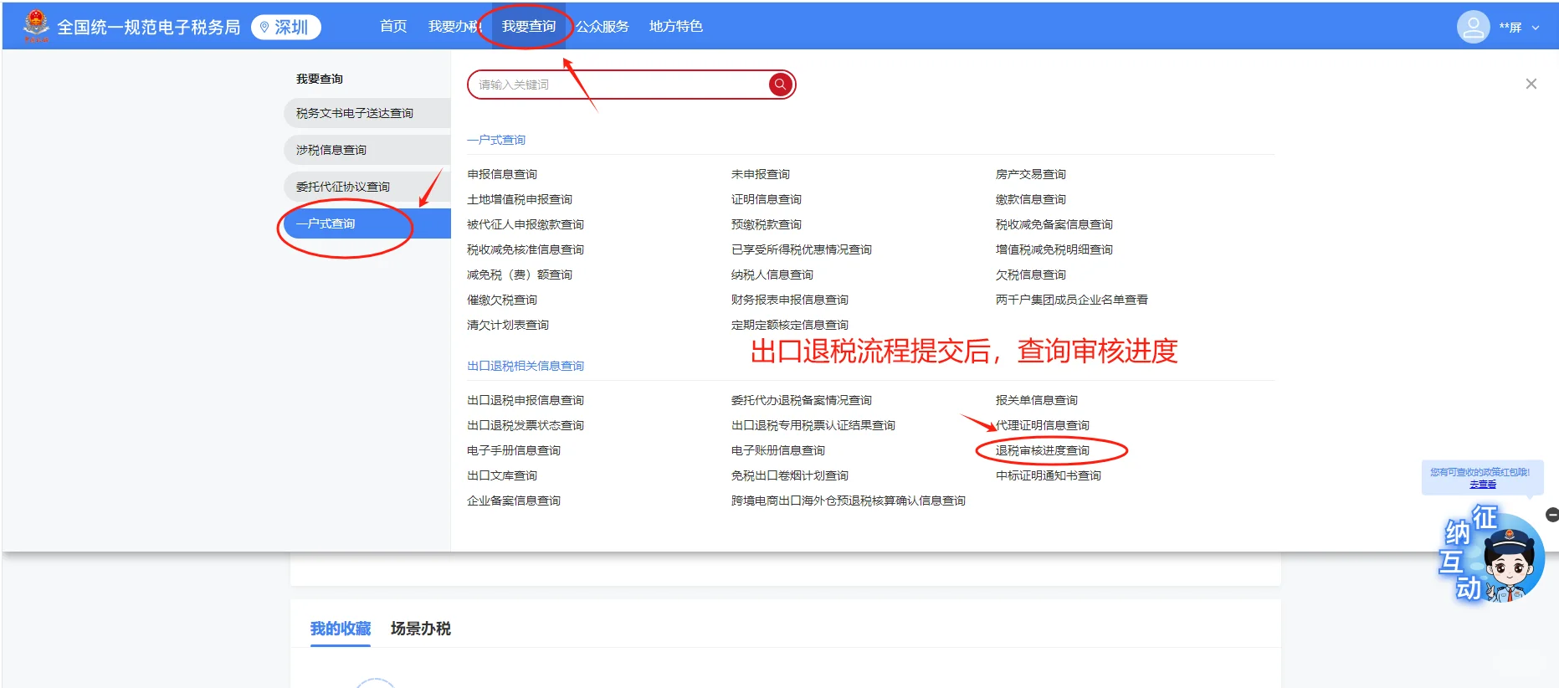Open 出口文库查询 link

pos(502,475)
